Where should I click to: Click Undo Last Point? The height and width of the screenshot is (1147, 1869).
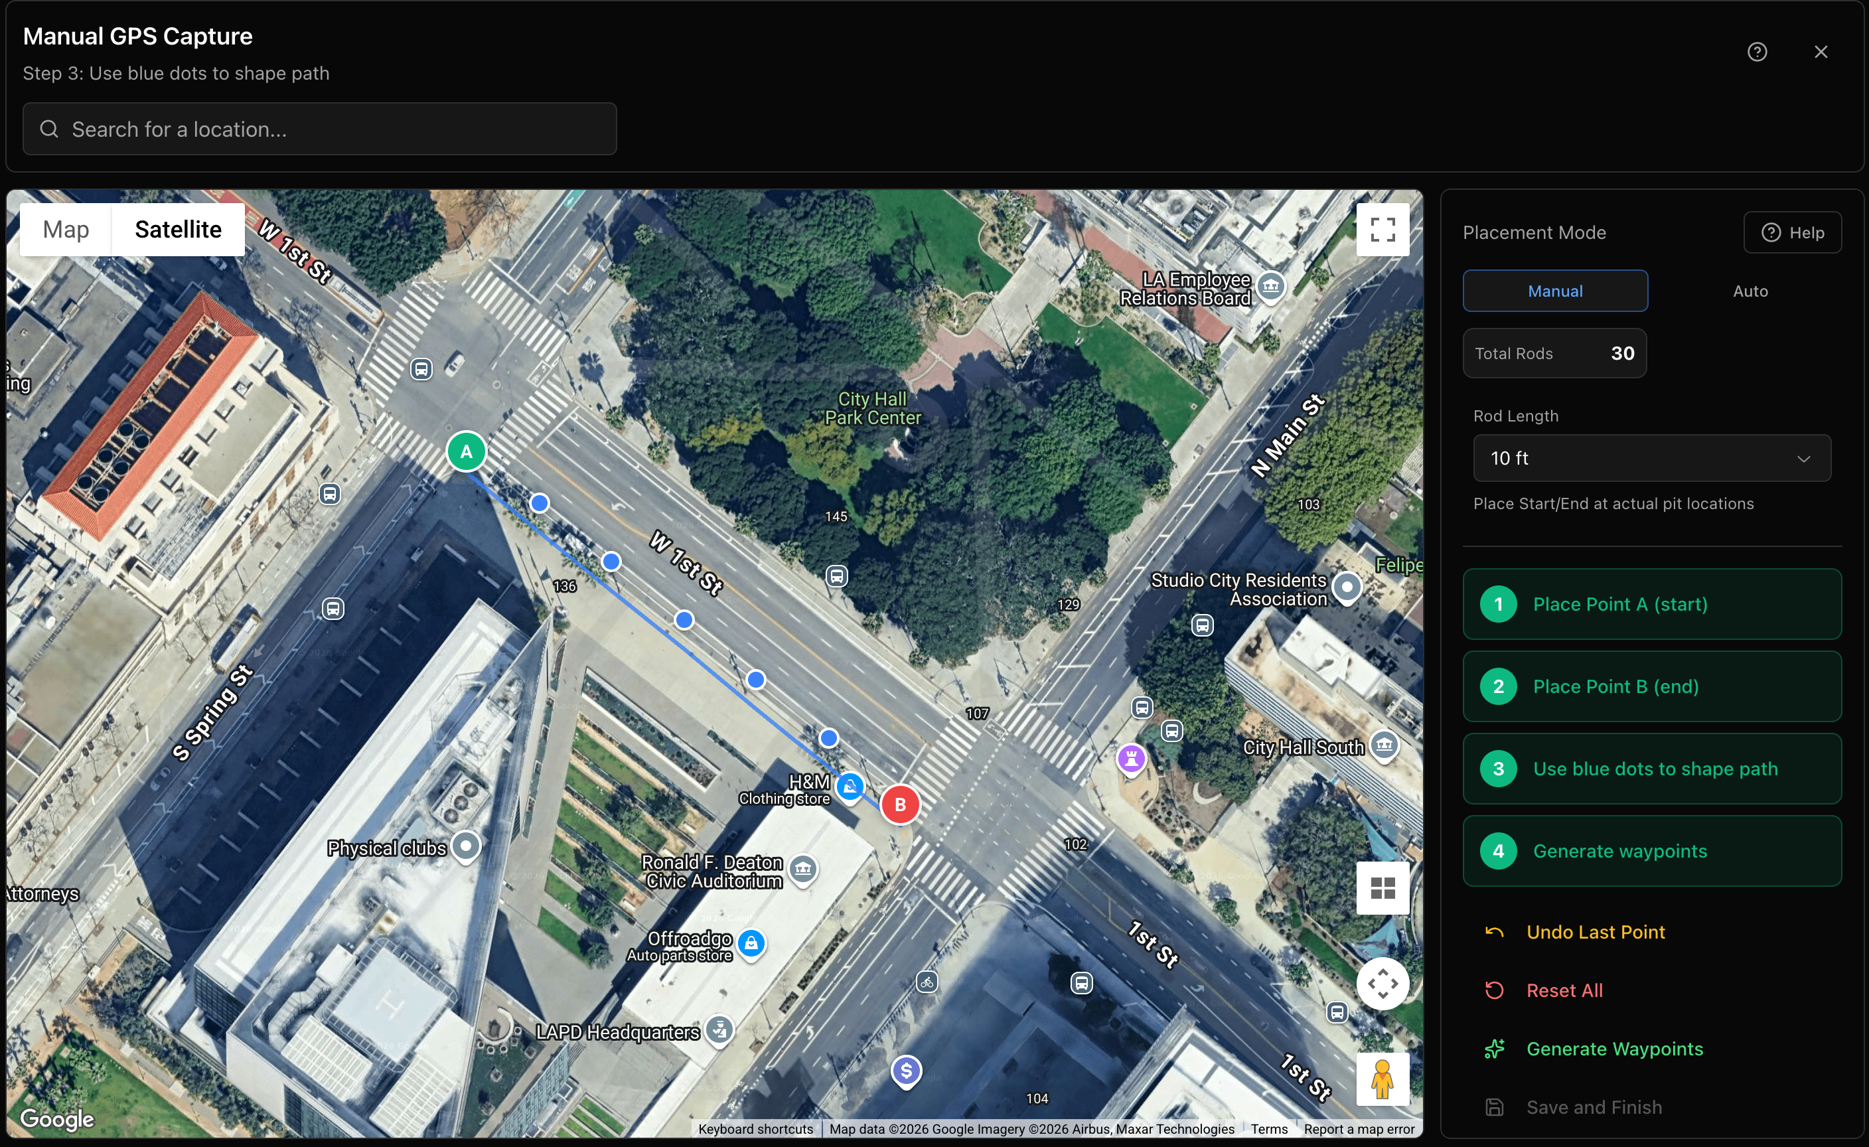pos(1594,931)
